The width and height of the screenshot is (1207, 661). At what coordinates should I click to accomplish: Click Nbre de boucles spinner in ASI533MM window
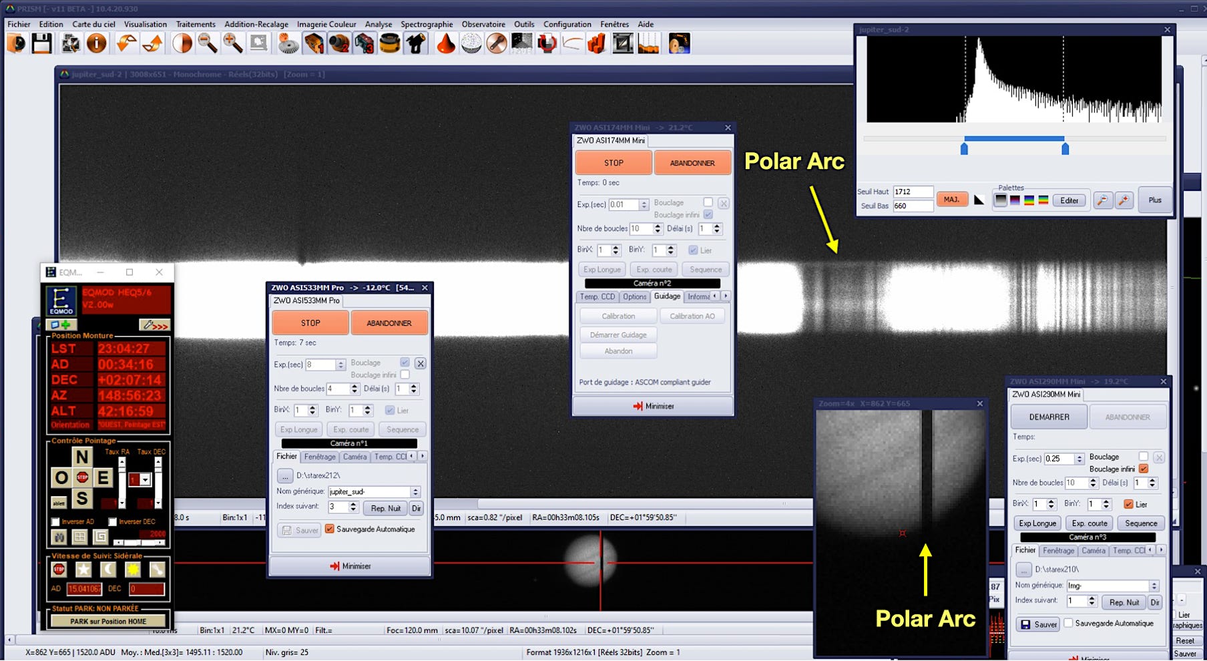pyautogui.click(x=354, y=389)
